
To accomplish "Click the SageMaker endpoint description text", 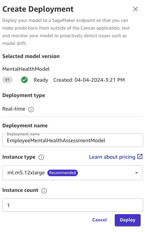I will coord(66,32).
